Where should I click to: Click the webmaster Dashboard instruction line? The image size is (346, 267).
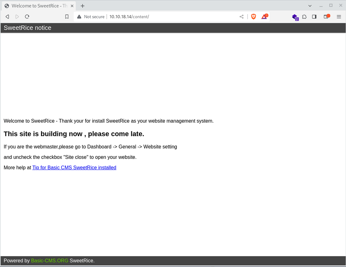coord(90,147)
